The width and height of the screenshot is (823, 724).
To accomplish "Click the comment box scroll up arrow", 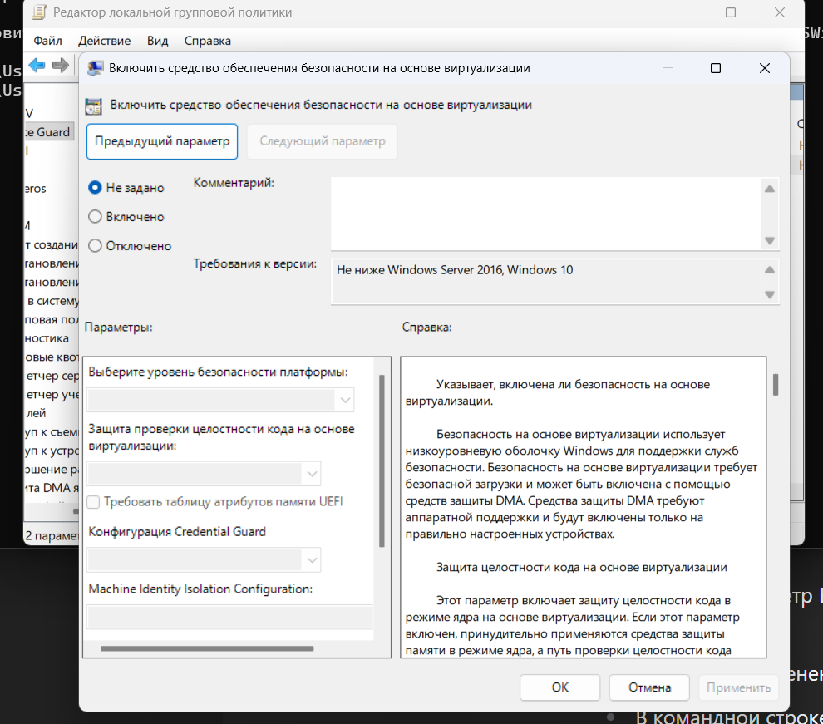I will (x=770, y=189).
